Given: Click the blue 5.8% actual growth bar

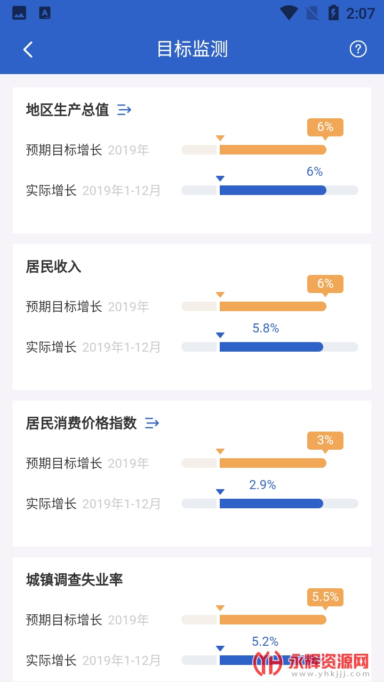Looking at the screenshot, I should click(x=271, y=347).
